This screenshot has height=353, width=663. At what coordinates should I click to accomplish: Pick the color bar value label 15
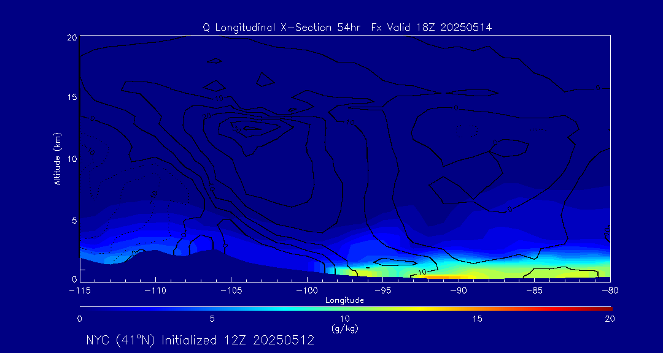(x=477, y=319)
